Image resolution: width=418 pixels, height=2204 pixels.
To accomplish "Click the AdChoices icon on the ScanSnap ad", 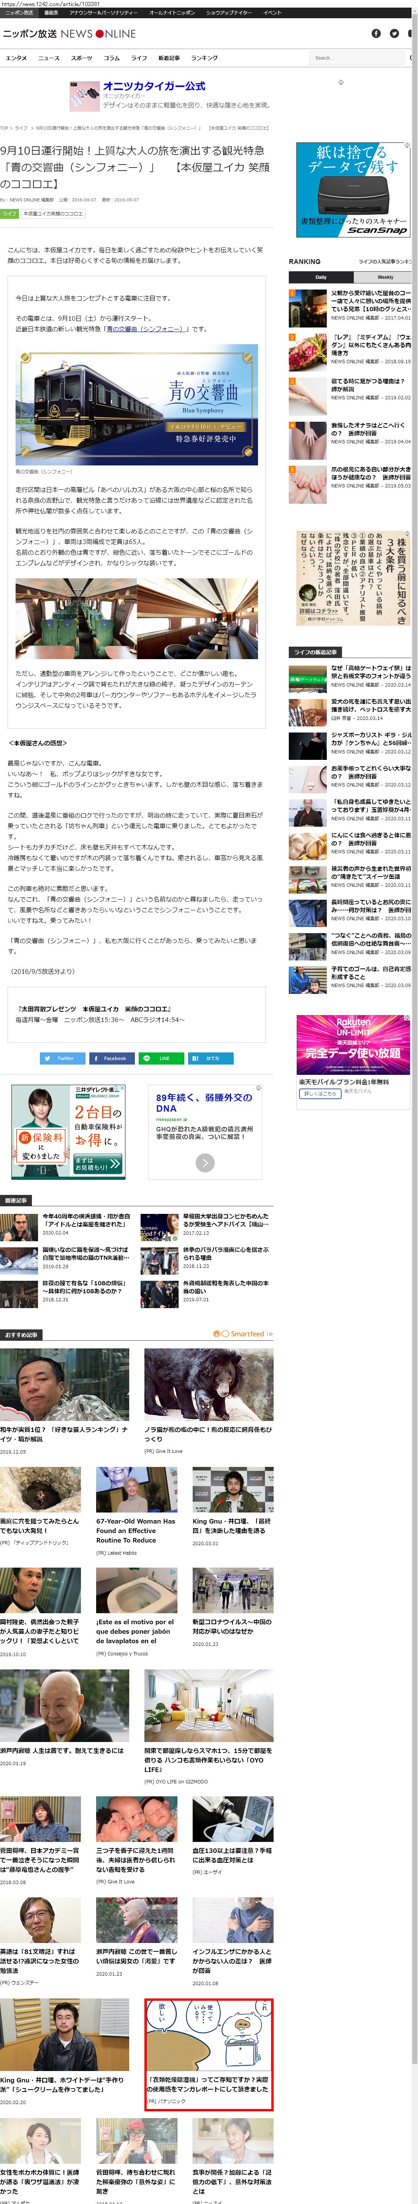I will (x=408, y=146).
